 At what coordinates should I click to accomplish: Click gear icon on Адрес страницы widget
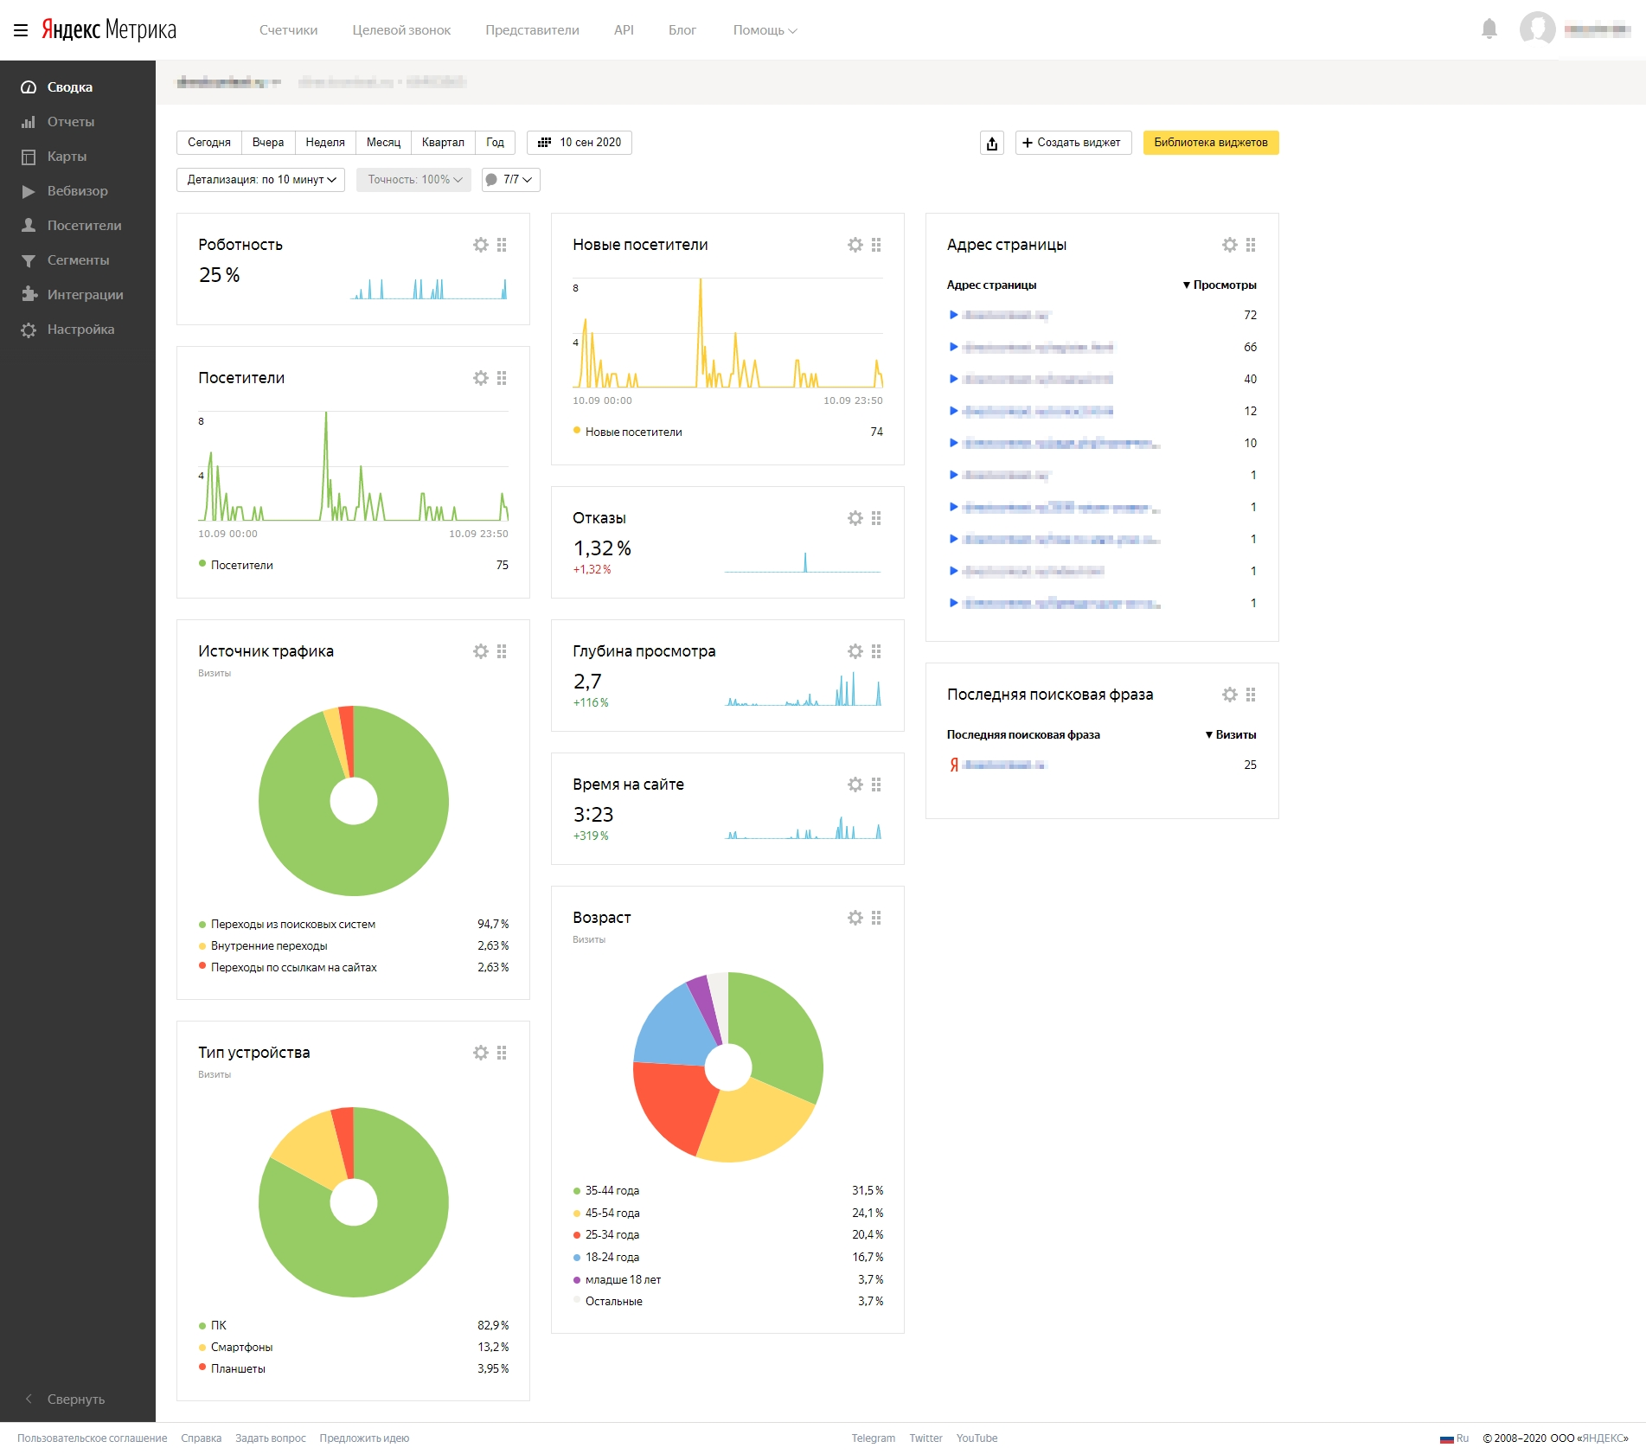(1230, 245)
